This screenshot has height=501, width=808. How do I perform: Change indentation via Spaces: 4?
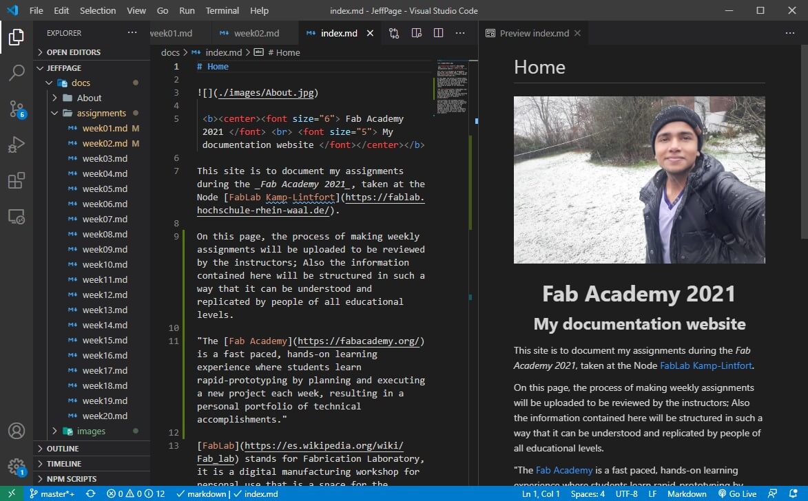pyautogui.click(x=588, y=494)
